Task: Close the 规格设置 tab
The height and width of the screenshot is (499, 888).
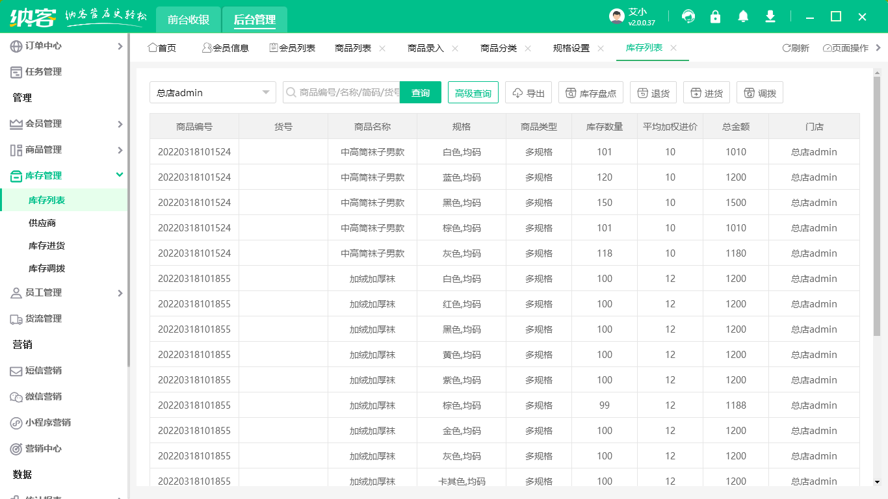Action: click(x=601, y=48)
